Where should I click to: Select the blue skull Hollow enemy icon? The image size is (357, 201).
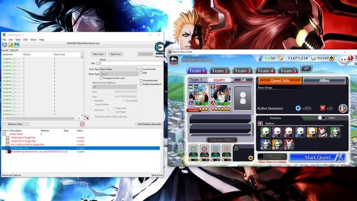click(x=300, y=132)
